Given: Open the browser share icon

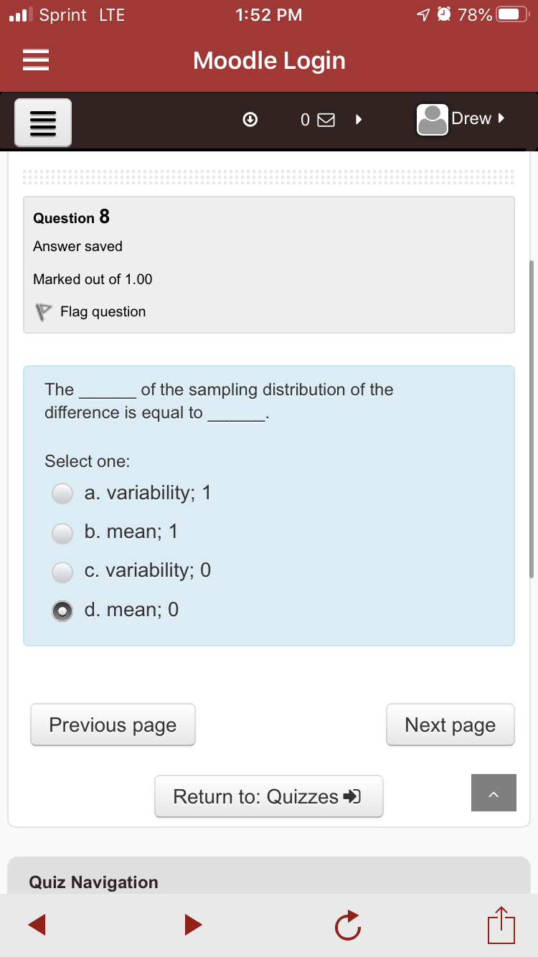Looking at the screenshot, I should tap(503, 925).
